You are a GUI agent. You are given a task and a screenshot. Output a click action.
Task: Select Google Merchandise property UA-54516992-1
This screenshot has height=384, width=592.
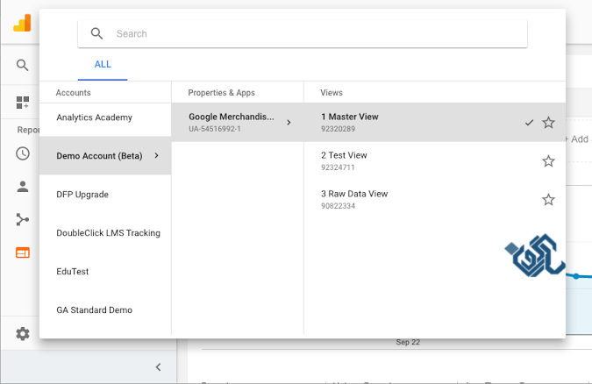pyautogui.click(x=238, y=123)
